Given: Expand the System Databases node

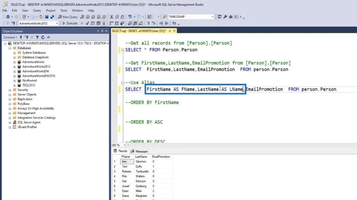Looking at the screenshot, I should click(15, 53).
